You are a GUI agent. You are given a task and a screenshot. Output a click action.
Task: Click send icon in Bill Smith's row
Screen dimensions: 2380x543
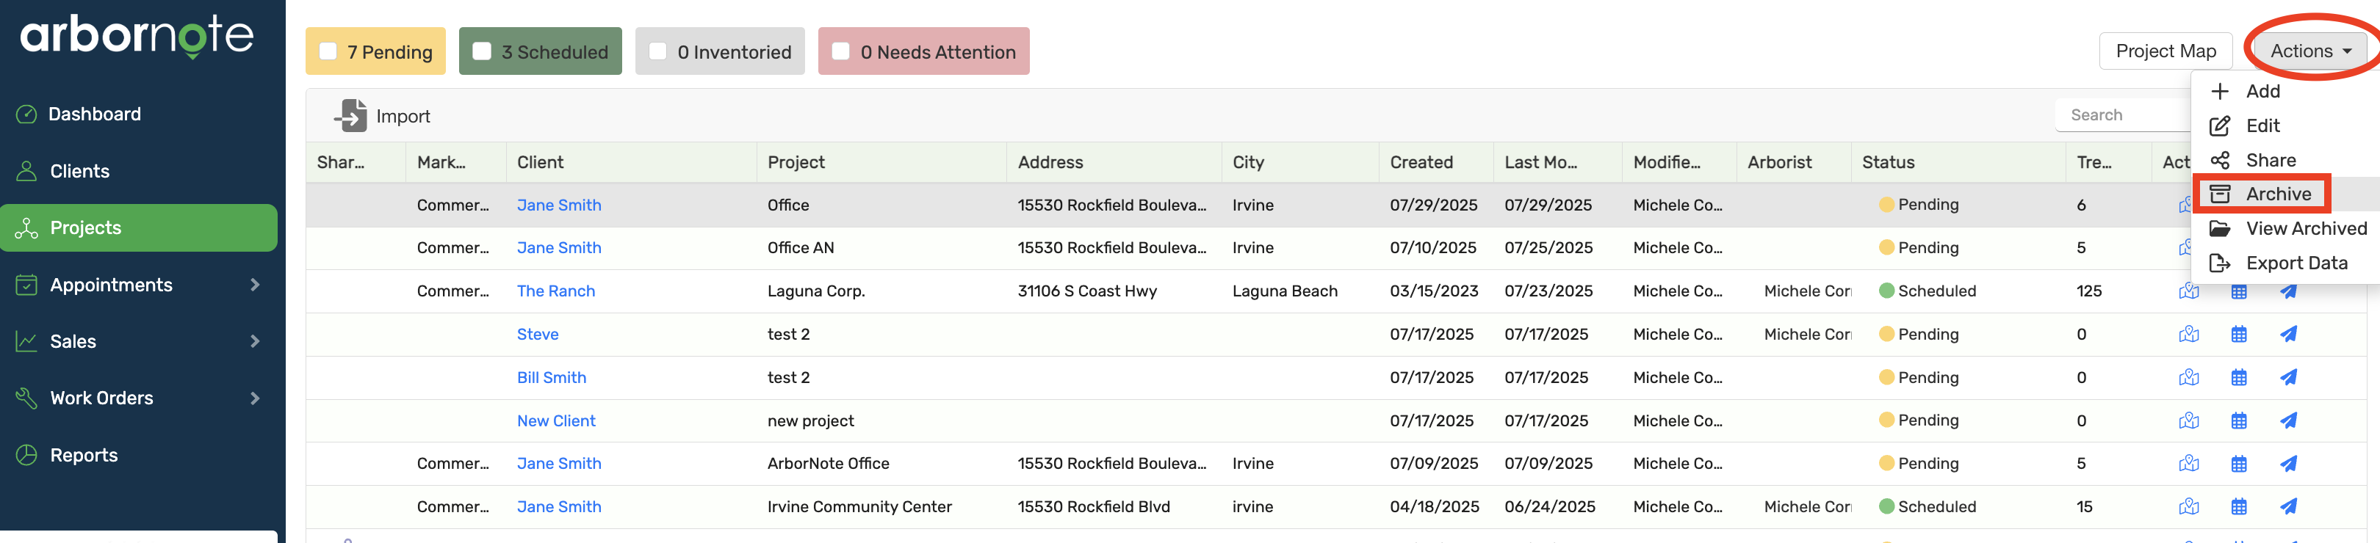[x=2287, y=378]
